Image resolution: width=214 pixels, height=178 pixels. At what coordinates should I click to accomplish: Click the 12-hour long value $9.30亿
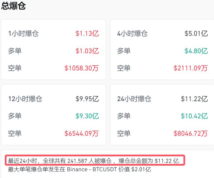(x=87, y=116)
